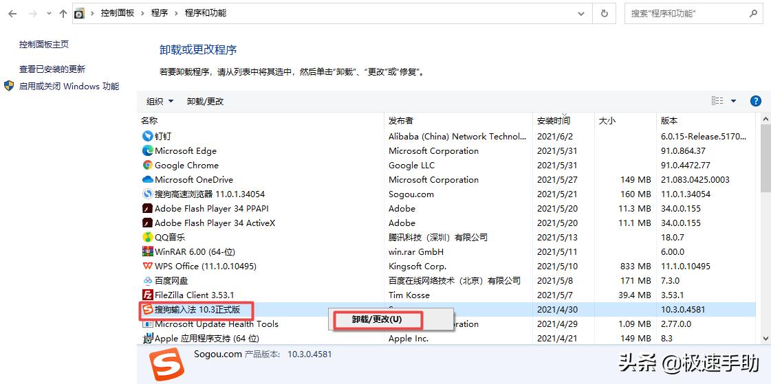Image resolution: width=771 pixels, height=384 pixels.
Task: Open 控制面板主页 link
Action: tap(44, 44)
